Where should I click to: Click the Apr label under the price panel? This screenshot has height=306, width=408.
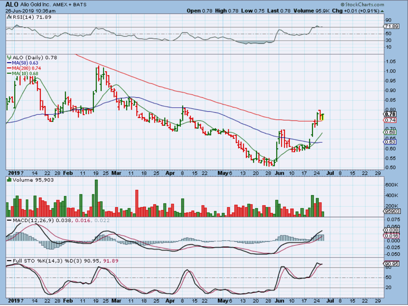170,173
